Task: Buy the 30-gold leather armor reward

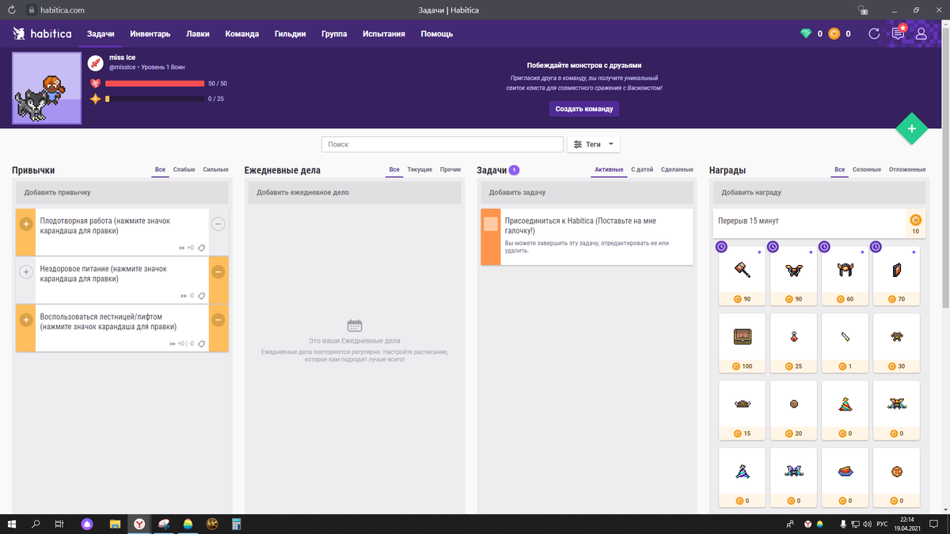Action: coord(897,343)
